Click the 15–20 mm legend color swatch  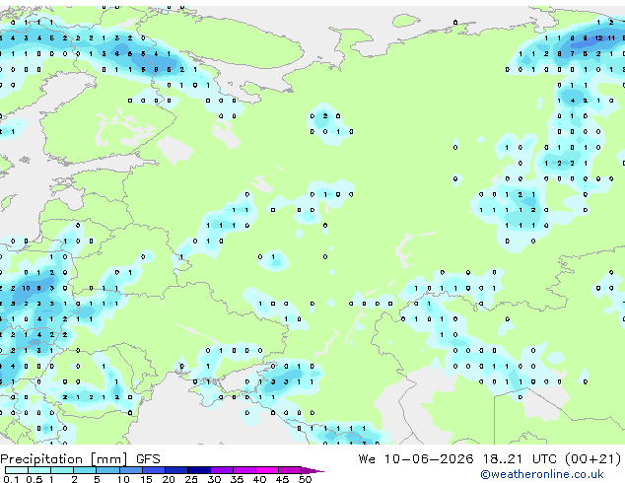pyautogui.click(x=154, y=470)
